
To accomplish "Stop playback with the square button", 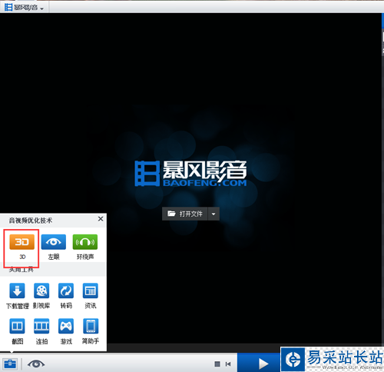I will coord(217,364).
